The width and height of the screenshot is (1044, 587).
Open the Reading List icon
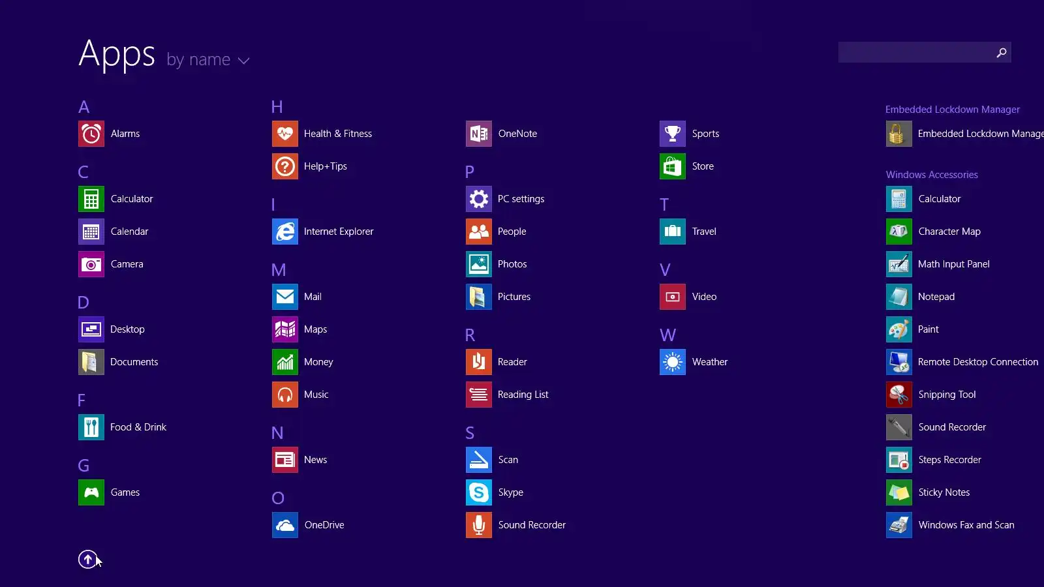click(x=479, y=395)
